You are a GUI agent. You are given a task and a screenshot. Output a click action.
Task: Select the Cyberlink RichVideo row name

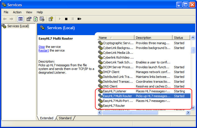tap(118, 57)
